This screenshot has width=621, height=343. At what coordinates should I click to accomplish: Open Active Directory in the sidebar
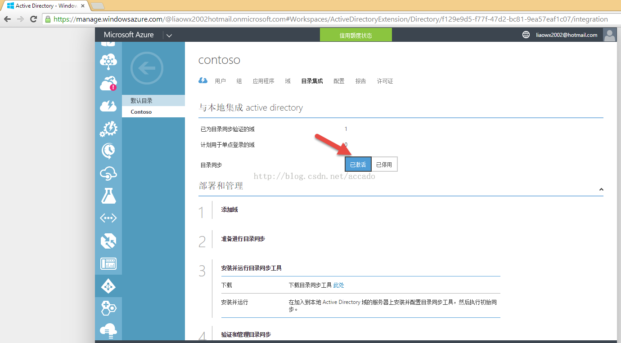108,286
